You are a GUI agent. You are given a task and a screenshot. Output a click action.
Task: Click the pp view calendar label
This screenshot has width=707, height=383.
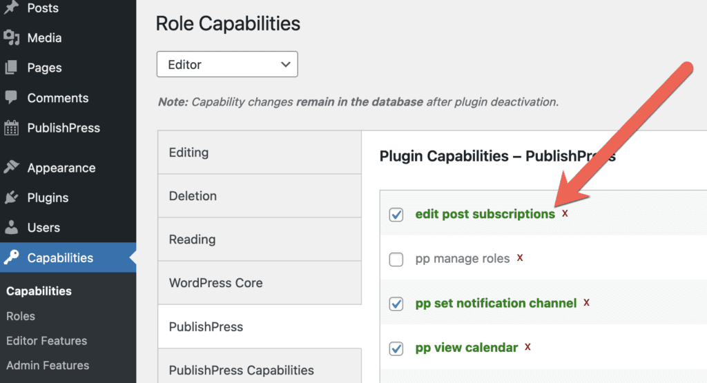(466, 348)
